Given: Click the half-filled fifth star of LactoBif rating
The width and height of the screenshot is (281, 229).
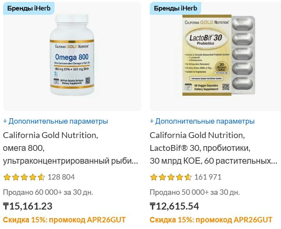Looking at the screenshot, I should [188, 177].
